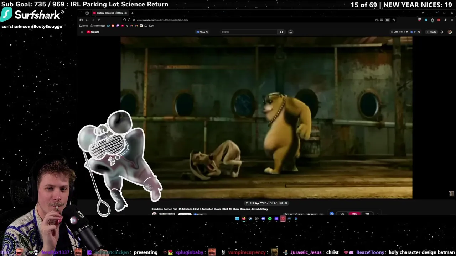This screenshot has width=456, height=256.
Task: Click the speedometer playback speed icon
Action: pos(271,203)
